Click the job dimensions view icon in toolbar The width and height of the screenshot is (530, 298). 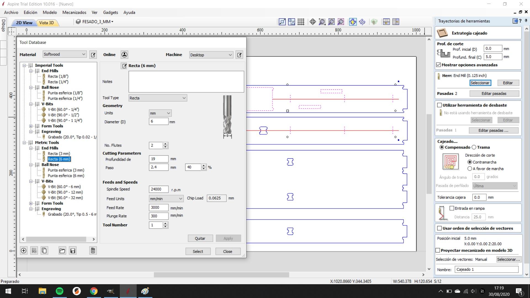tap(282, 22)
